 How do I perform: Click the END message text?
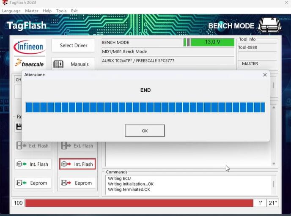tap(145, 90)
